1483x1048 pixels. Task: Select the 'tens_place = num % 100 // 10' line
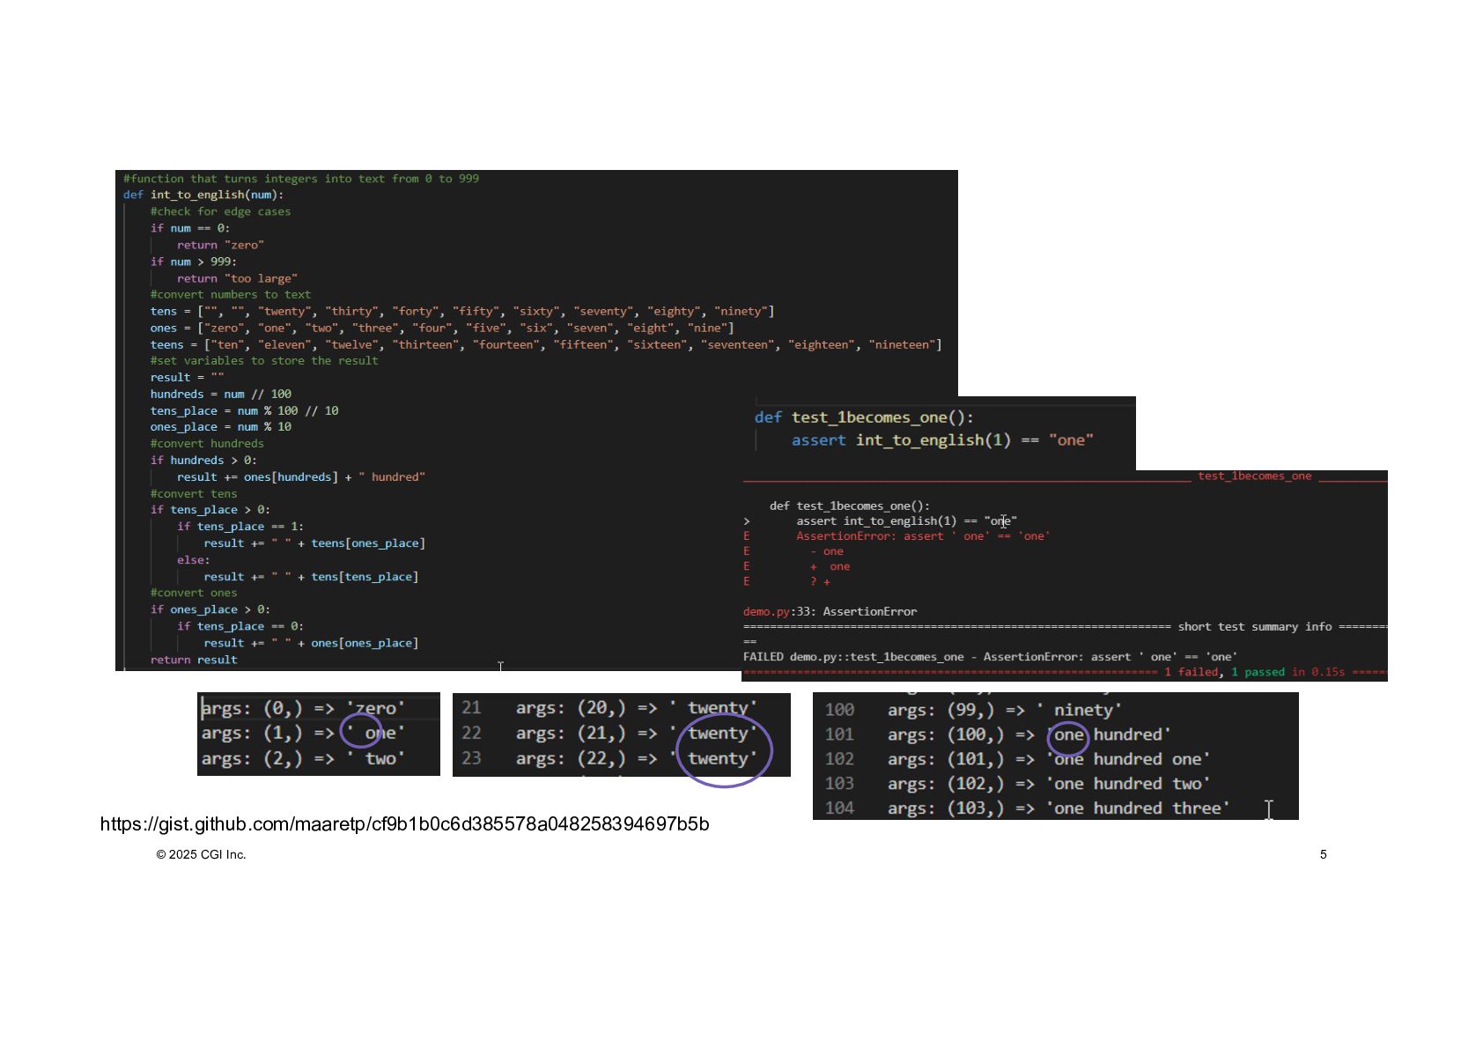244,411
